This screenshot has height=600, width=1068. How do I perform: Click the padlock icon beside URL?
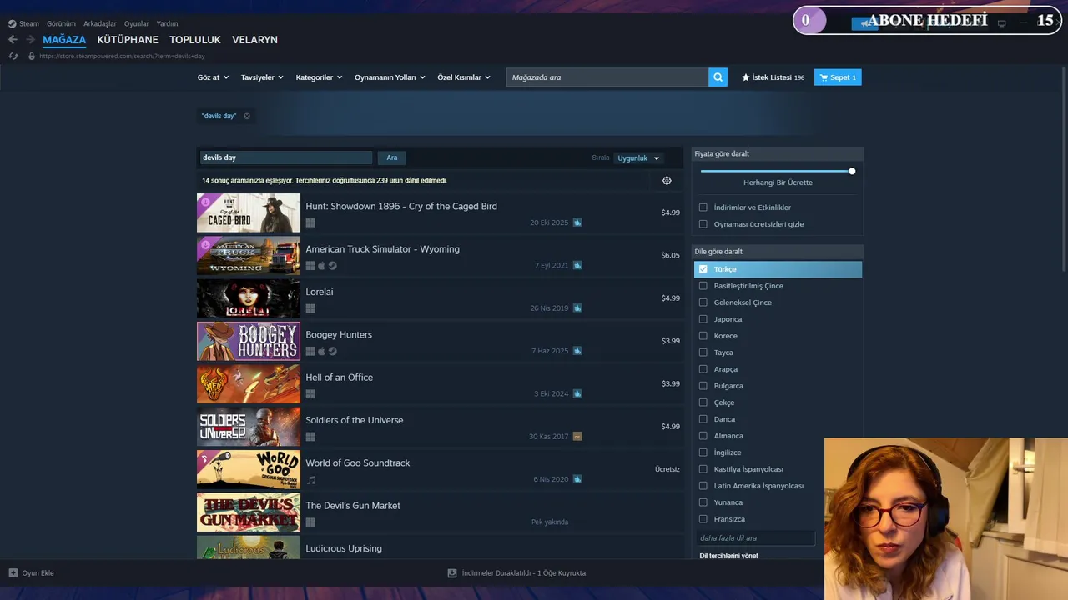tap(32, 56)
